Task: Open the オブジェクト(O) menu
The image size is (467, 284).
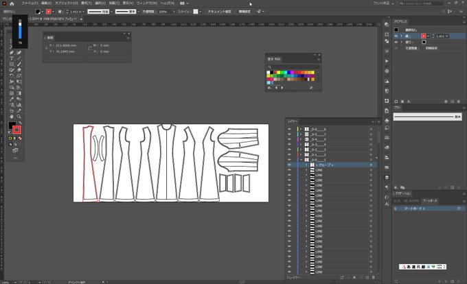Action: tap(66, 3)
